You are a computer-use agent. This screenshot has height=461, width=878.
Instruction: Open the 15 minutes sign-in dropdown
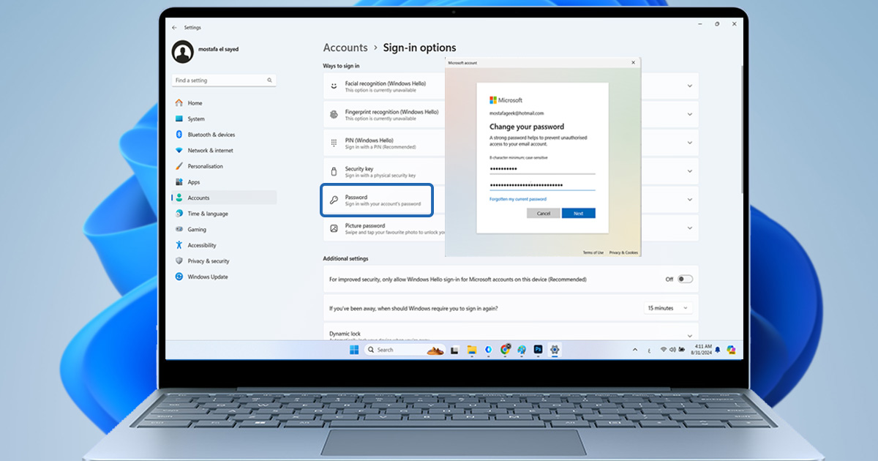coord(669,308)
